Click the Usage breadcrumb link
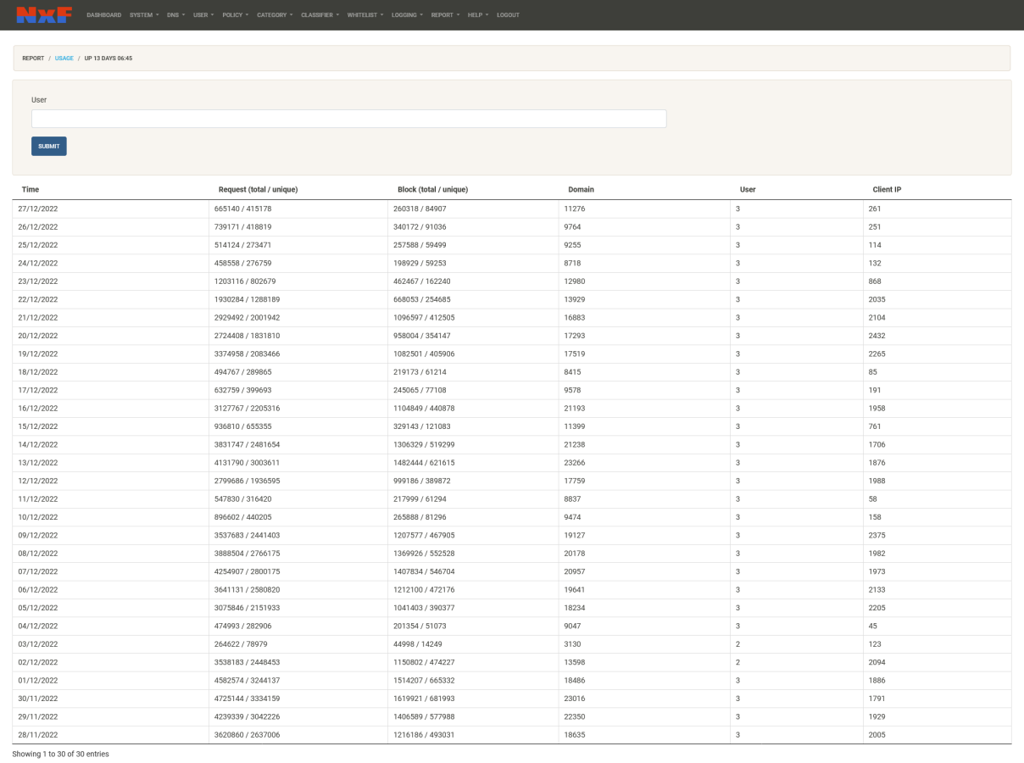1024x763 pixels. click(64, 58)
